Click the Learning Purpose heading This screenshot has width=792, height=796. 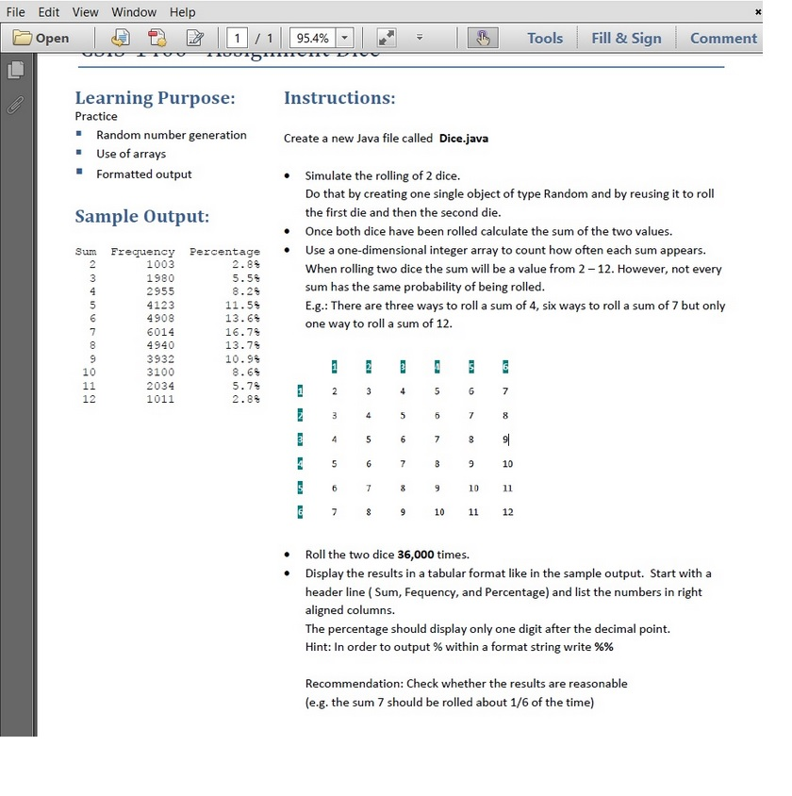(156, 98)
